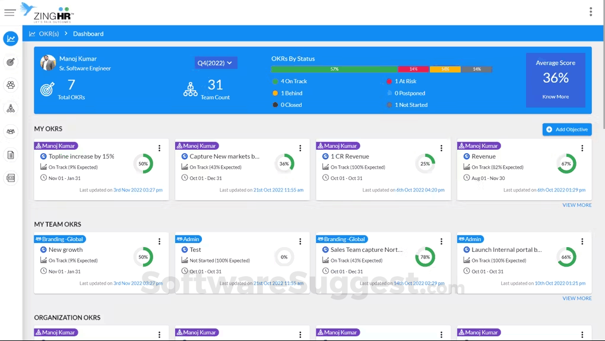Select the three-person group icon in sidebar
Viewport: 605px width, 341px height.
click(11, 85)
